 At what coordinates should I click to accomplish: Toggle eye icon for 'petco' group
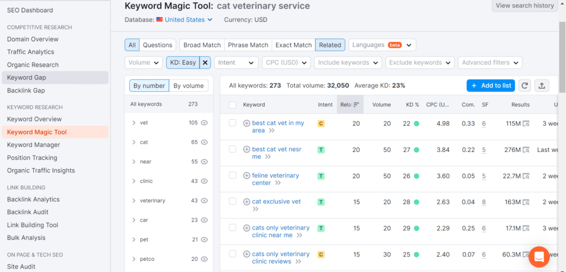(x=205, y=259)
